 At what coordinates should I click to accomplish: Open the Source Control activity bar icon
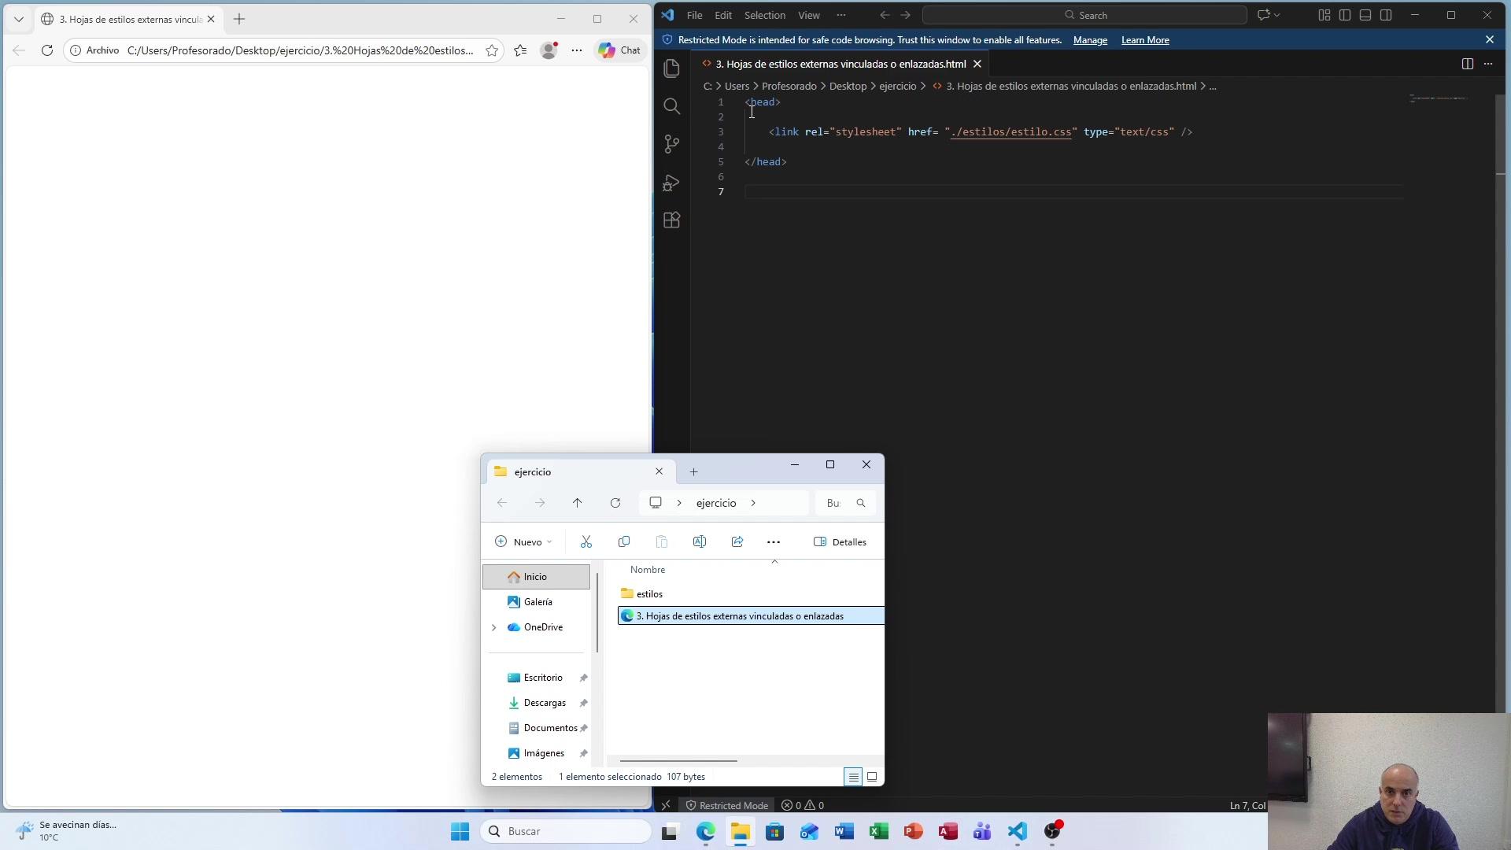click(x=671, y=144)
